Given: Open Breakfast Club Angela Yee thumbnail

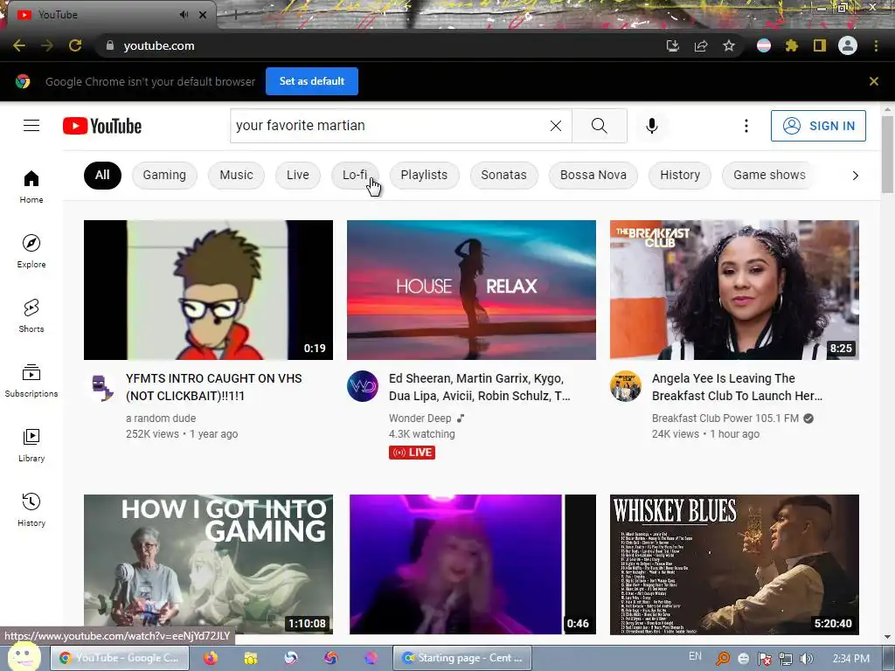Looking at the screenshot, I should pyautogui.click(x=734, y=290).
